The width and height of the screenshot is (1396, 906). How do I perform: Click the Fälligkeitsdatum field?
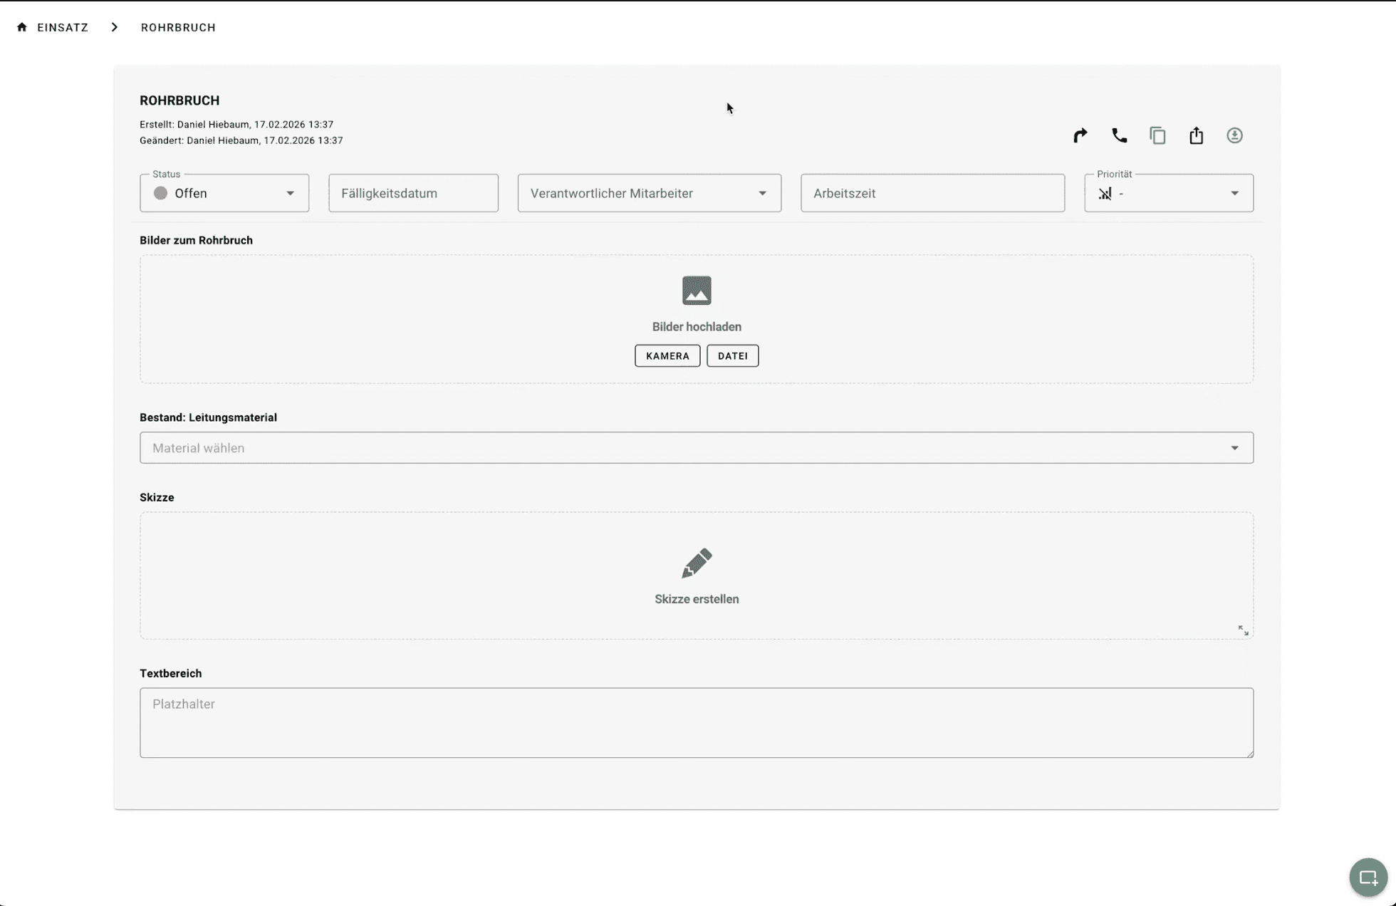coord(413,193)
